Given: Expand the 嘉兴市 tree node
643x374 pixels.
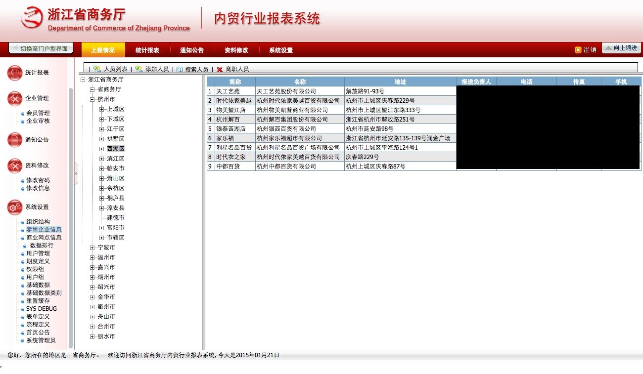Looking at the screenshot, I should click(x=92, y=267).
